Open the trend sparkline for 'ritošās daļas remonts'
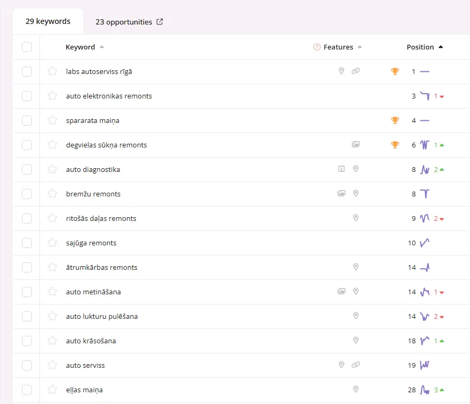 pyautogui.click(x=425, y=218)
